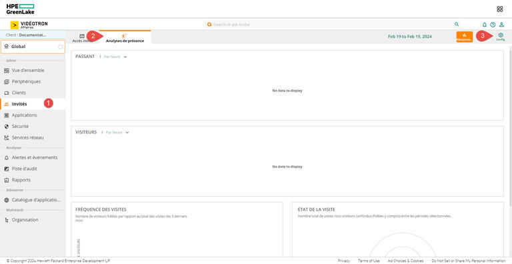Open the Passant Par heure dropdown
Viewport: 512px width, 264px height.
click(115, 57)
